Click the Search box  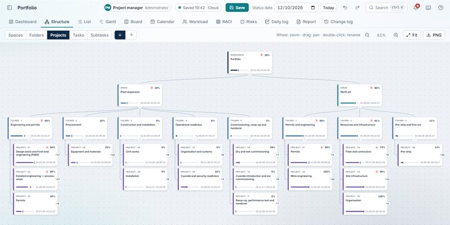click(x=386, y=7)
